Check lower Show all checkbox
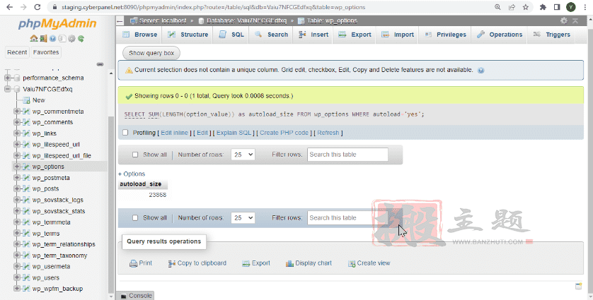 [135, 217]
